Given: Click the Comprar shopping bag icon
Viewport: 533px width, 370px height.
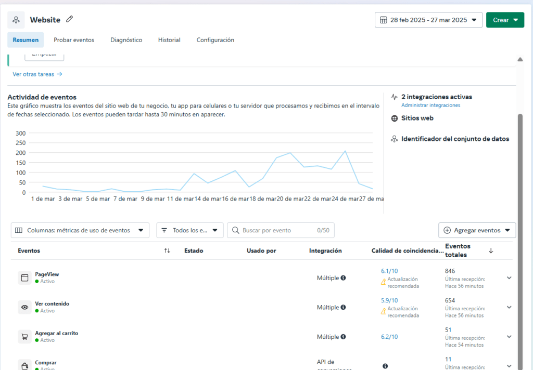Looking at the screenshot, I should (x=25, y=366).
